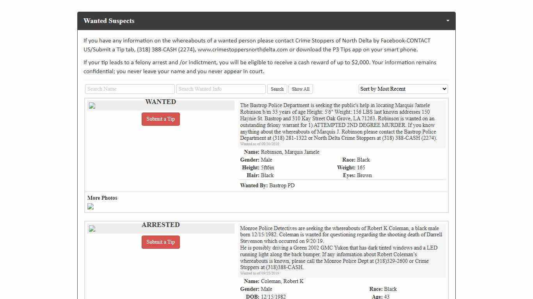This screenshot has height=299, width=533.
Task: Collapse the Wanted Suspects panel caret
Action: [448, 21]
